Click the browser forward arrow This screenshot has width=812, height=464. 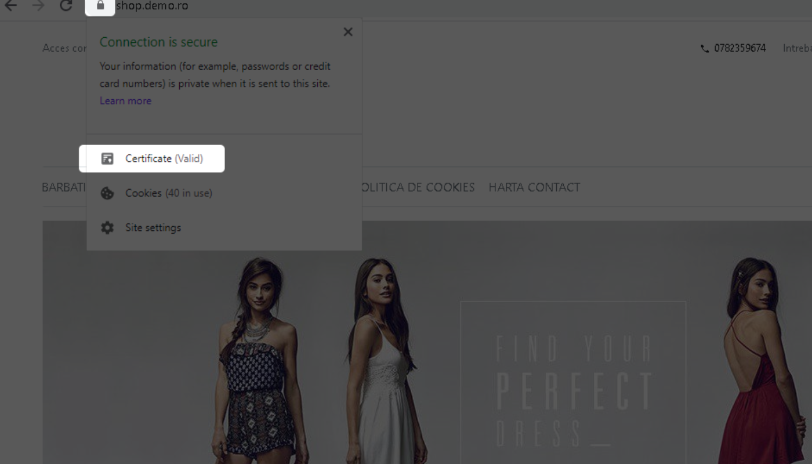coord(38,6)
